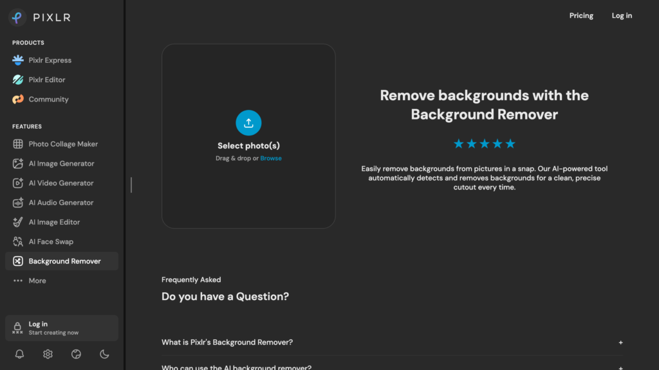Screen dimensions: 659x370
Task: Click Select photo(s) text
Action: pos(248,146)
